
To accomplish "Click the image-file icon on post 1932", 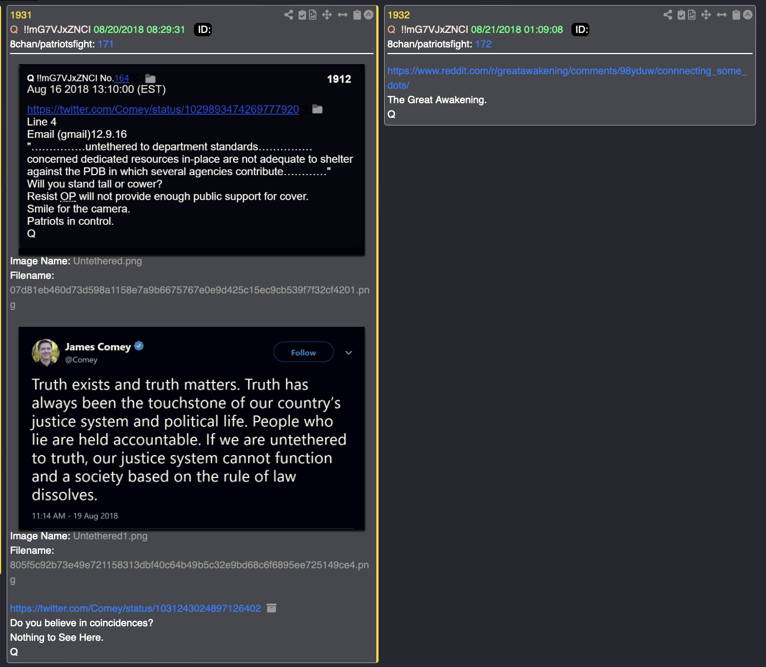I will [x=692, y=15].
